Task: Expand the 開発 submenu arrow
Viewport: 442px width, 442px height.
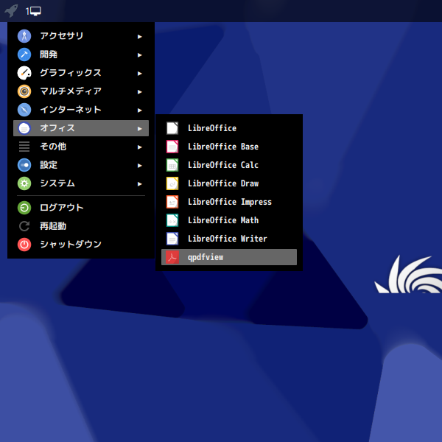Action: pos(139,55)
